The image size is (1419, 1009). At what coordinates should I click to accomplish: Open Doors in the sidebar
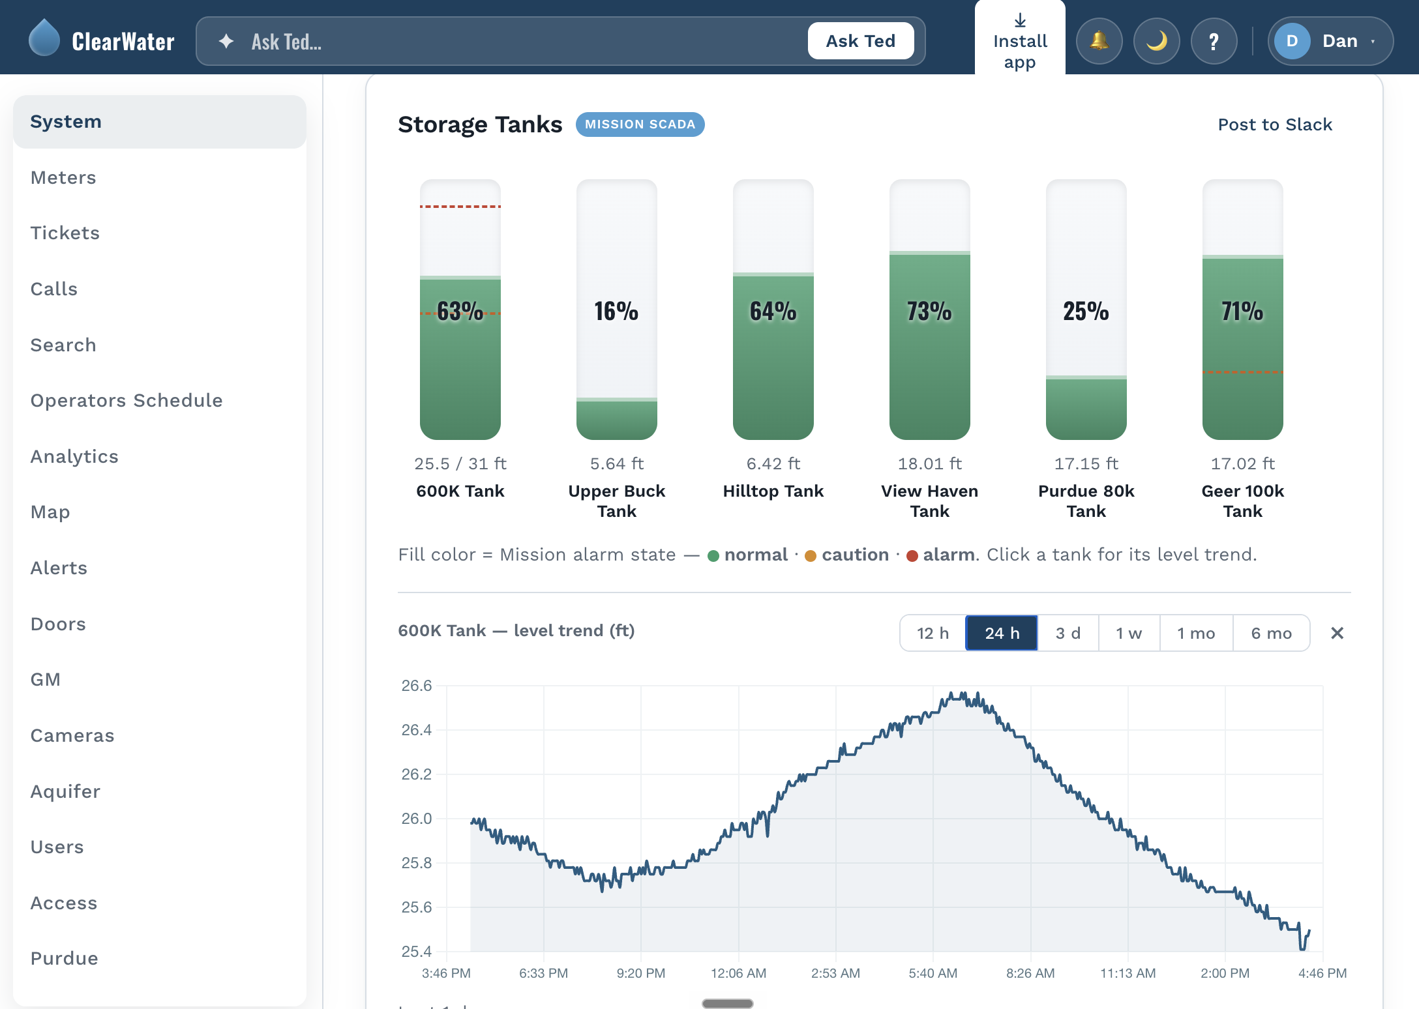160,624
